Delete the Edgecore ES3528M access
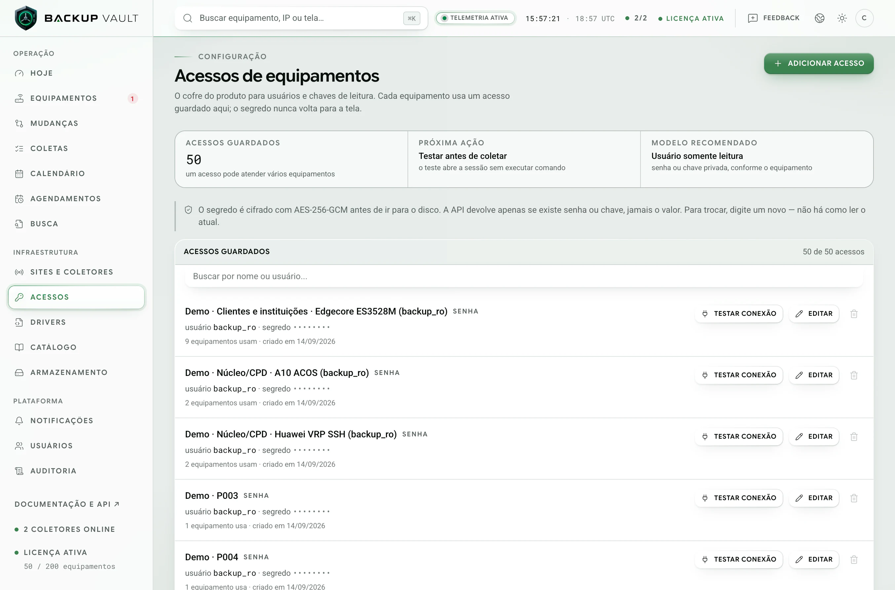Image resolution: width=895 pixels, height=590 pixels. (854, 314)
